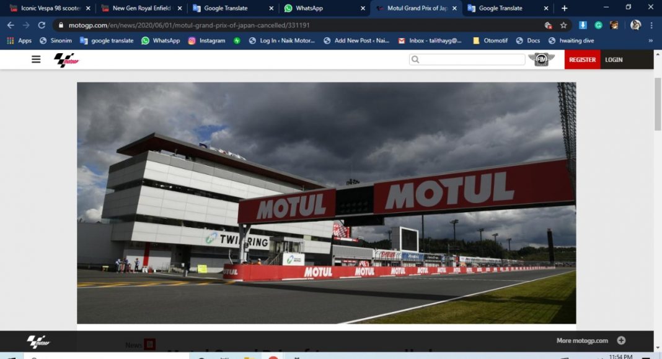Viewport: 662px width, 359px height.
Task: Open the Apps bookmark shortcut
Action: (19, 41)
